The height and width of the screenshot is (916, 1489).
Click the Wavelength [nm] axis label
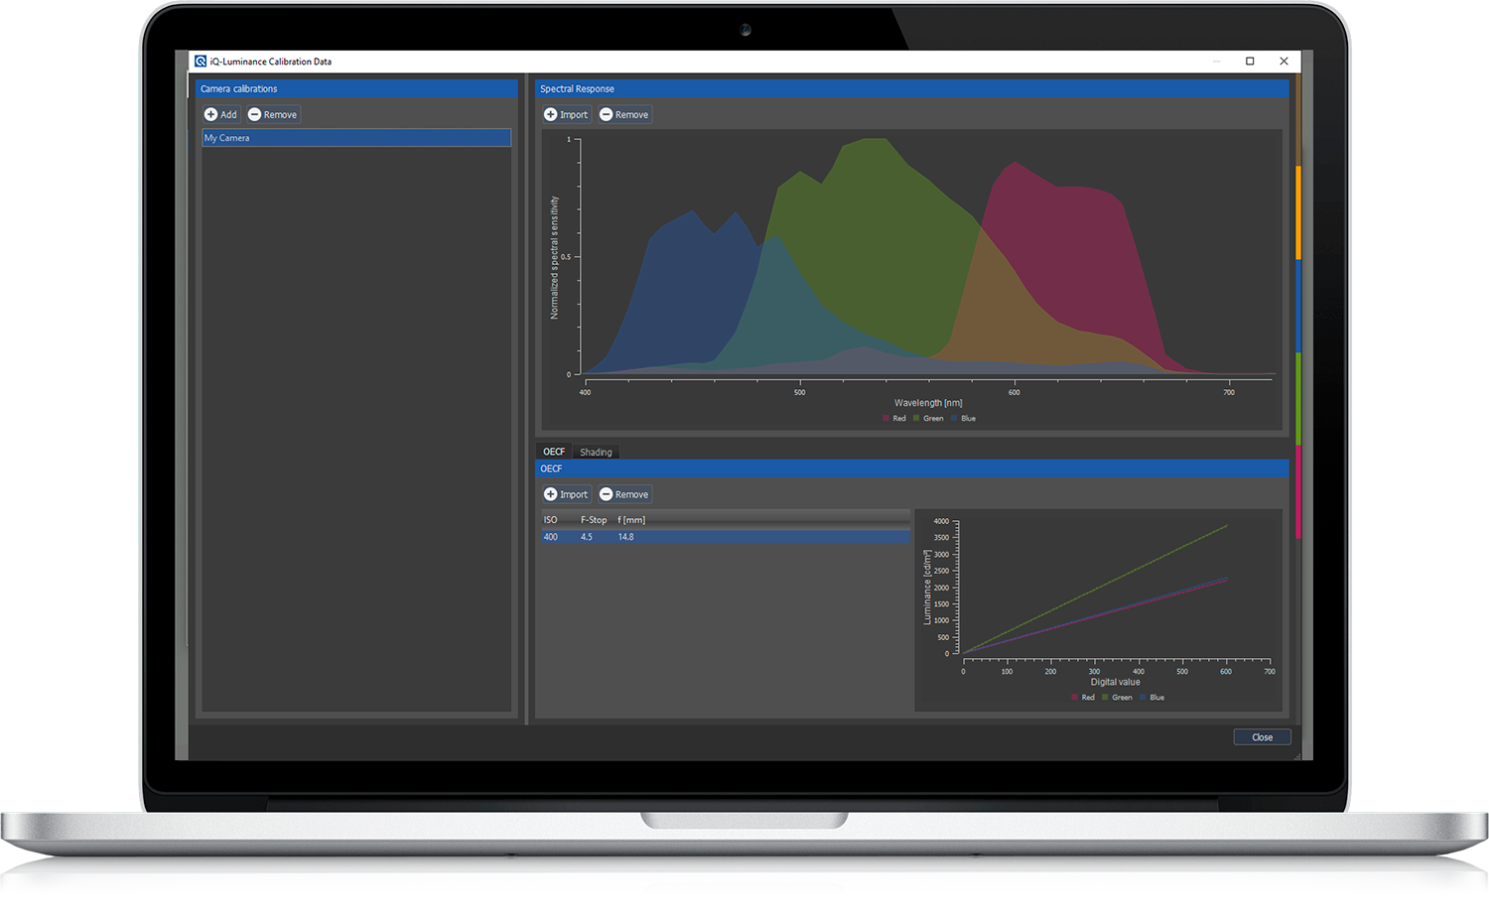coord(928,403)
